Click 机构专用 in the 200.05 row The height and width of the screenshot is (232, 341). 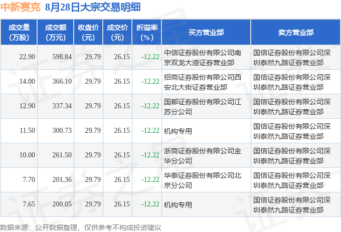coord(178,205)
